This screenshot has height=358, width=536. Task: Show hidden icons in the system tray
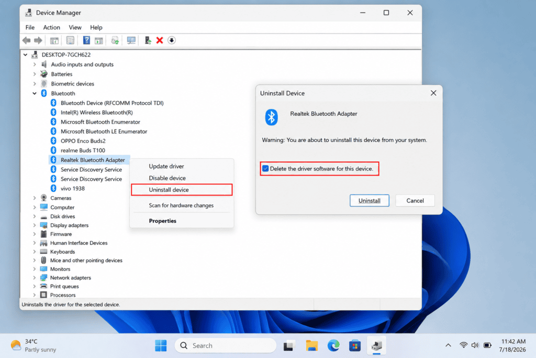click(x=448, y=345)
